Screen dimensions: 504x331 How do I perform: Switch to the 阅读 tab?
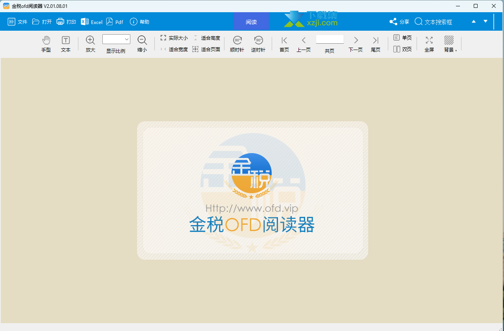point(251,22)
